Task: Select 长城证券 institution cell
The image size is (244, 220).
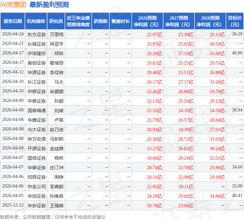Action: click(x=37, y=44)
